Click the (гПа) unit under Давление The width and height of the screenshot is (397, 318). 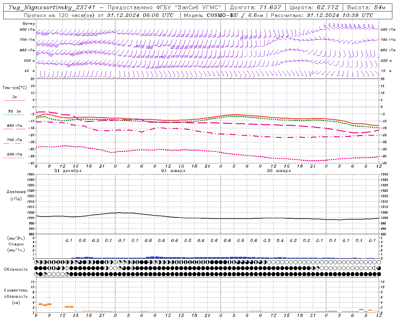16,199
